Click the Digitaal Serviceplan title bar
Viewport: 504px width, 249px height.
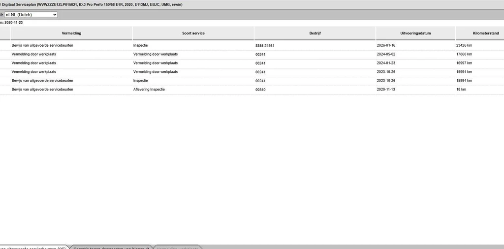tap(252, 4)
